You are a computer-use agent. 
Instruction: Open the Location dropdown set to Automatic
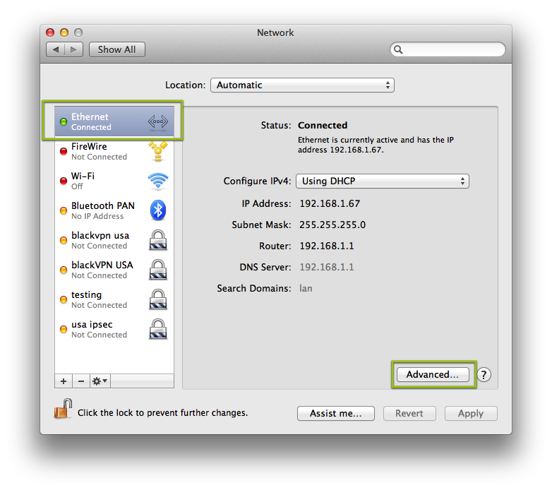[x=302, y=85]
